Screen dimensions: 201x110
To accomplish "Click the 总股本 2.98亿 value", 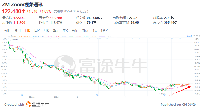I will click(169, 18).
